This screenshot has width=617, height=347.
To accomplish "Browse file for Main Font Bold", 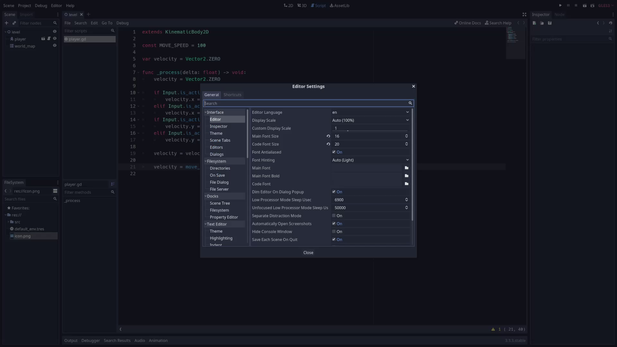I will pyautogui.click(x=407, y=176).
